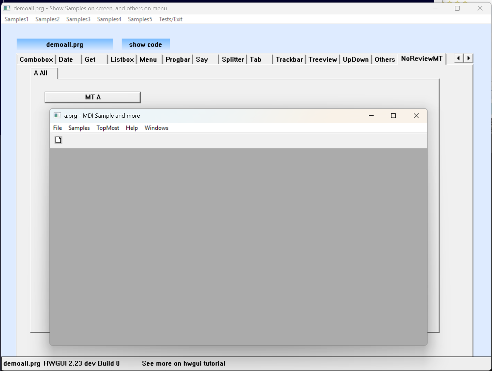
Task: Maximize the a.prg MDI Sample window
Action: 393,116
